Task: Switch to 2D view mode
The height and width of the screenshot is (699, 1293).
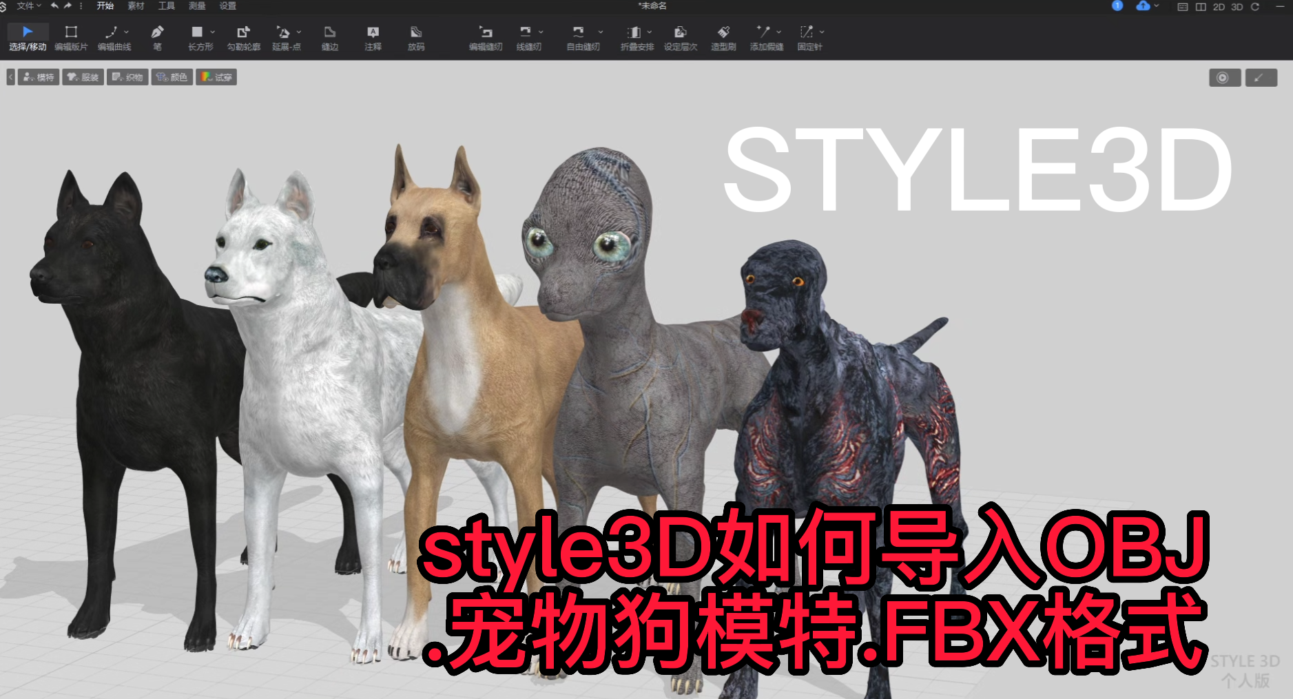Action: (1219, 6)
